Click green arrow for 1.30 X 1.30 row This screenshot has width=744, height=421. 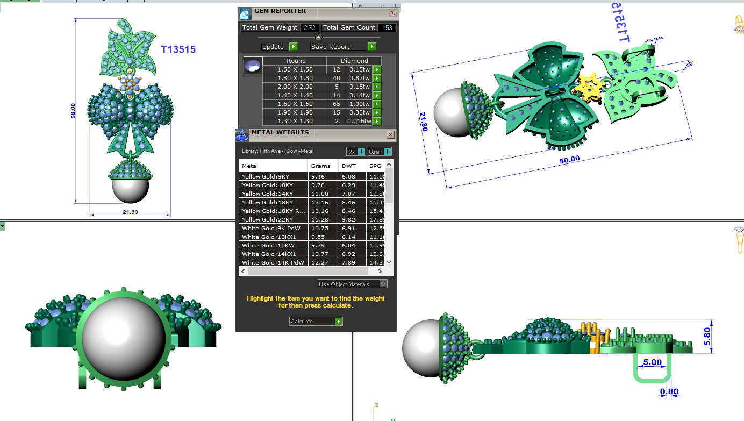click(x=377, y=121)
